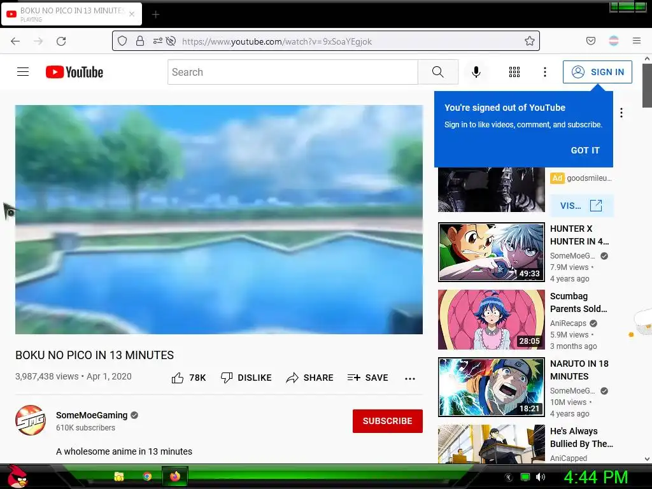The height and width of the screenshot is (489, 652).
Task: Open the SomeMoeGaming channel avatar
Action: point(31,420)
